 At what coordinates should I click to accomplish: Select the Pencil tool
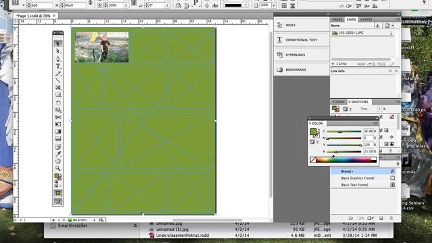tap(58, 74)
